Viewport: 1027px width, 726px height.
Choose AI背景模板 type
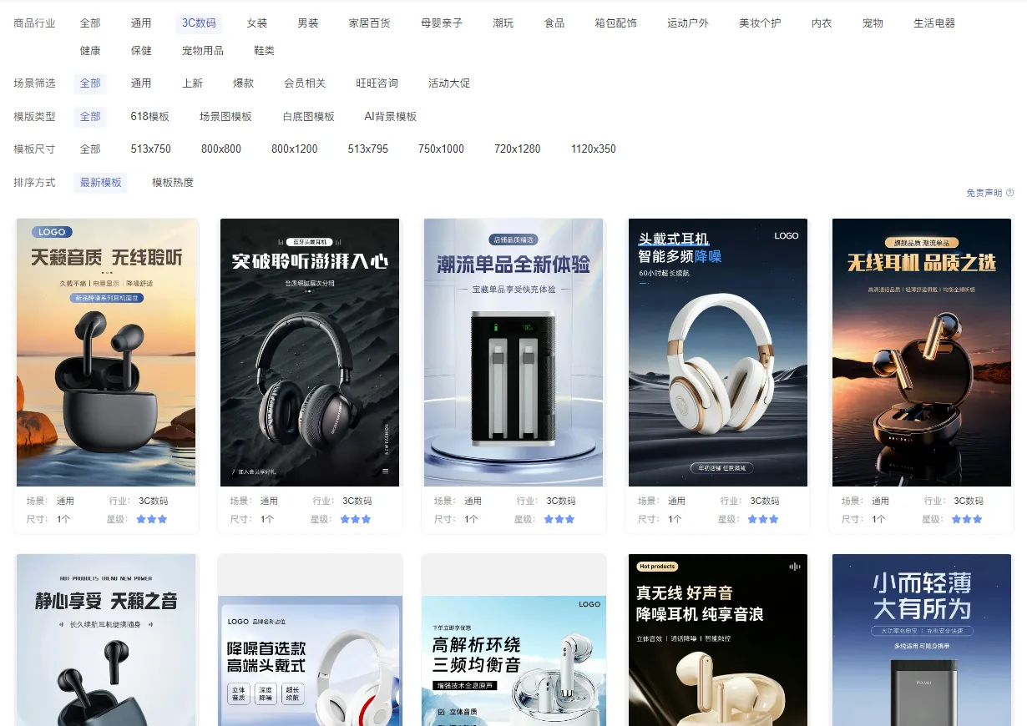[390, 117]
